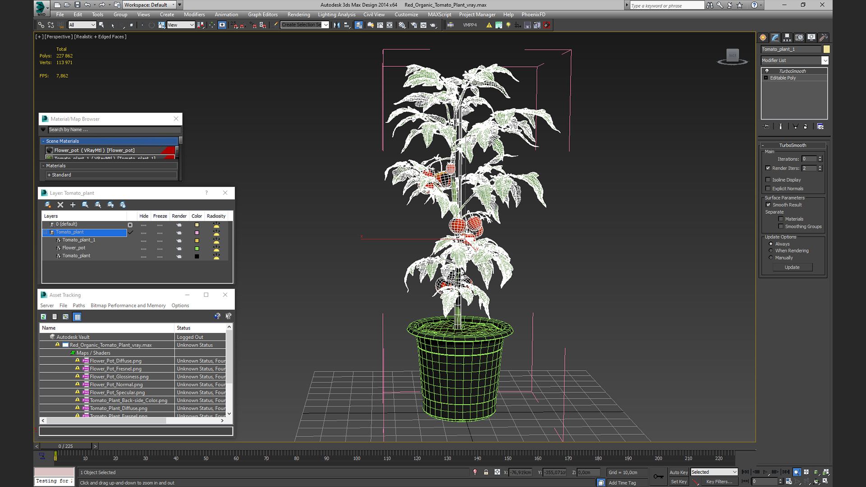Click the Open File icon in title bar
The width and height of the screenshot is (866, 487).
coord(67,5)
